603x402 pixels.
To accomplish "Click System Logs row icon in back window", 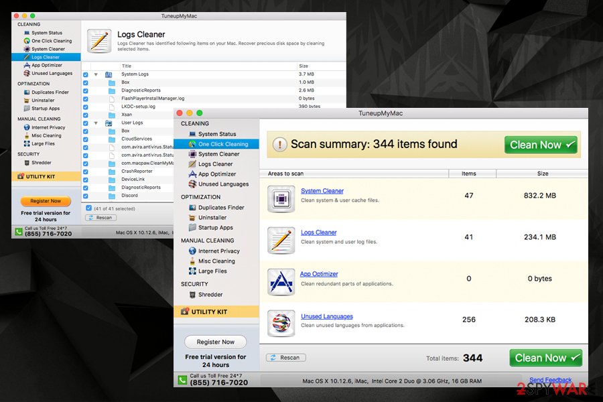I will (x=109, y=74).
